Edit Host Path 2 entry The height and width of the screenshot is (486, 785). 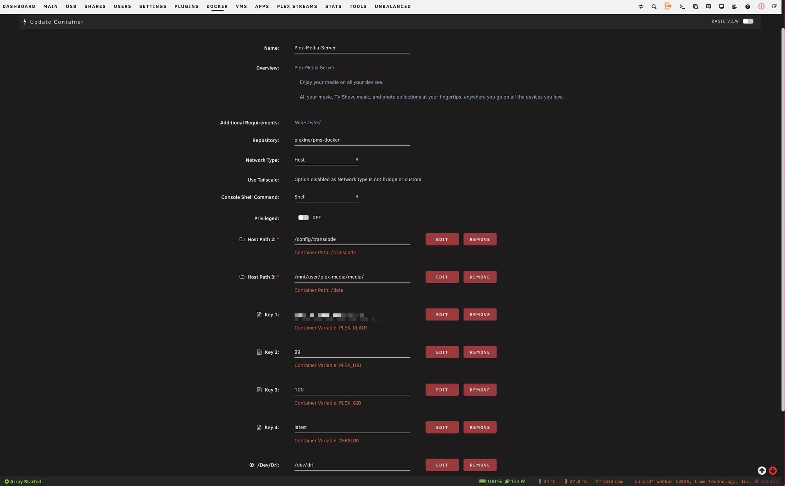pos(442,239)
